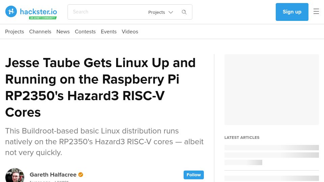Viewport: 324px width, 182px height.
Task: Click the verified badge beside Gareth Halfacree
Action: tap(81, 175)
